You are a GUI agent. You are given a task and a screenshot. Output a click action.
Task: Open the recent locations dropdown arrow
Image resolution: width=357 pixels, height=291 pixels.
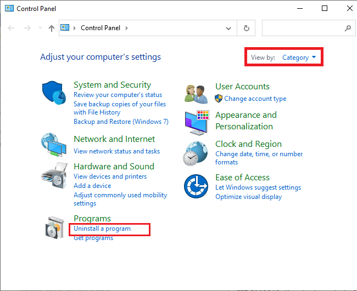tap(40, 28)
